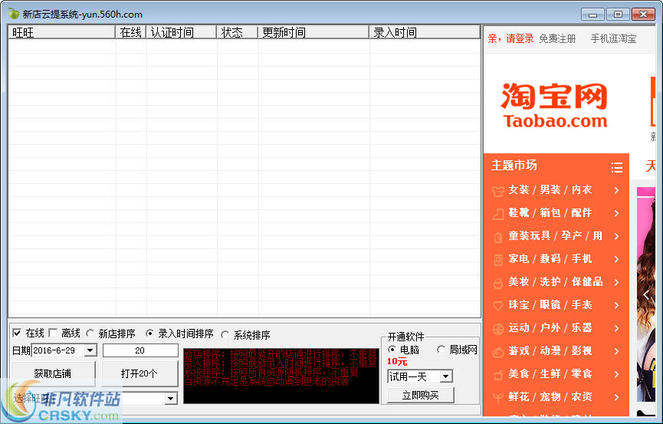Click 免费注册 link

pyautogui.click(x=557, y=38)
